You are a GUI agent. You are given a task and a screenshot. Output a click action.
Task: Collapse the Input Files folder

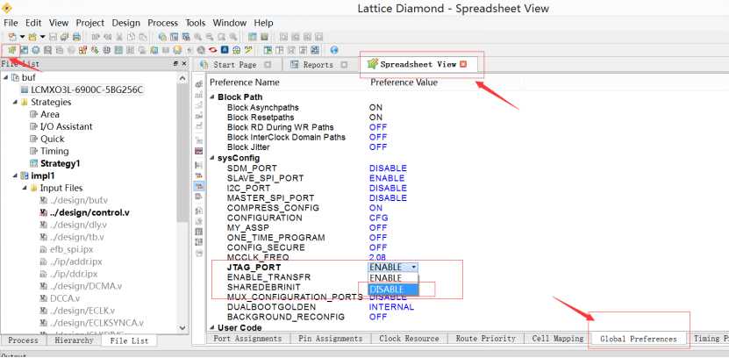pos(25,188)
